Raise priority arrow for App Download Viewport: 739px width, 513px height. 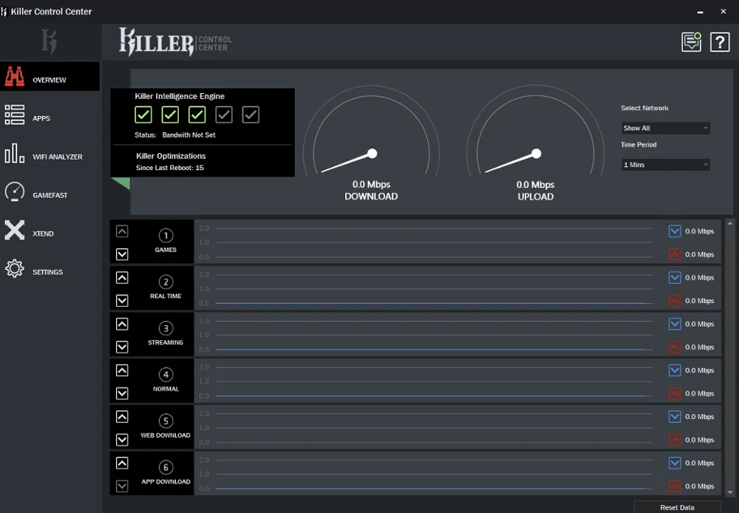(122, 463)
